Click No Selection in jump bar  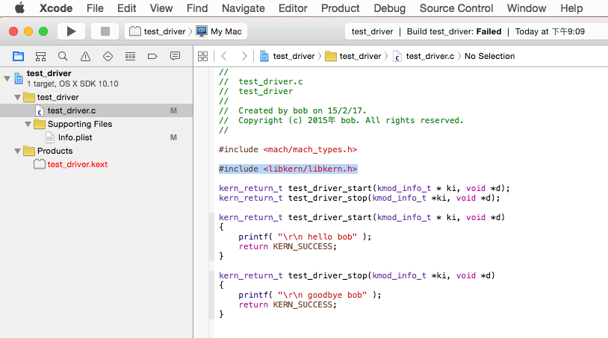[489, 56]
